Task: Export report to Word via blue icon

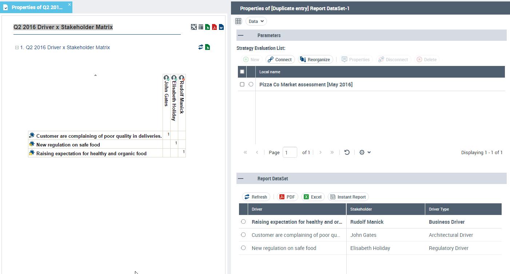Action: tap(221, 27)
